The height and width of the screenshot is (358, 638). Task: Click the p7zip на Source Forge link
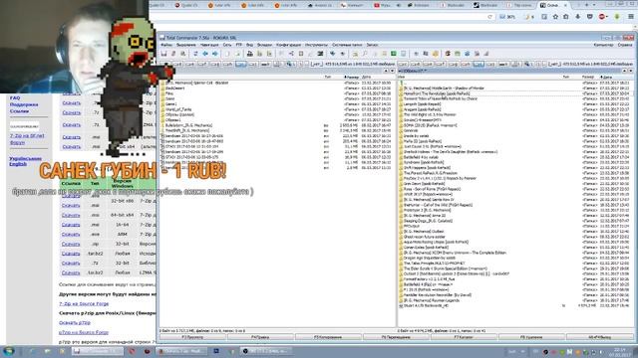(x=84, y=332)
